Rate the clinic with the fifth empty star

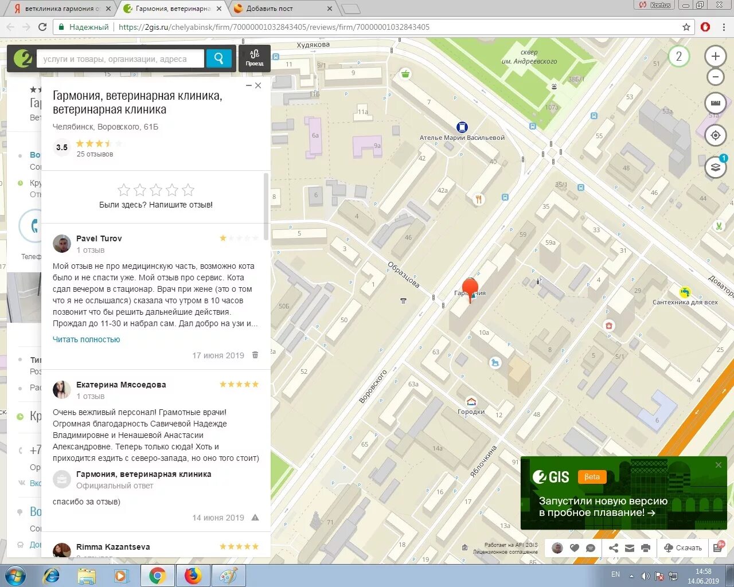[x=188, y=190]
